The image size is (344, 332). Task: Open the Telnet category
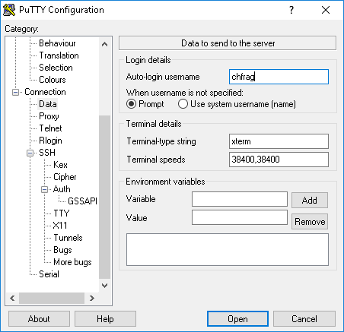pos(50,128)
